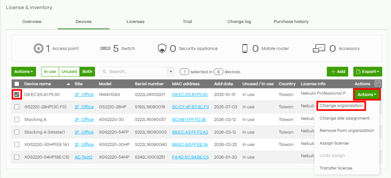Open MAC address link F4:4D:5C:94:8E:C5
The width and height of the screenshot is (391, 178).
pyautogui.click(x=190, y=157)
